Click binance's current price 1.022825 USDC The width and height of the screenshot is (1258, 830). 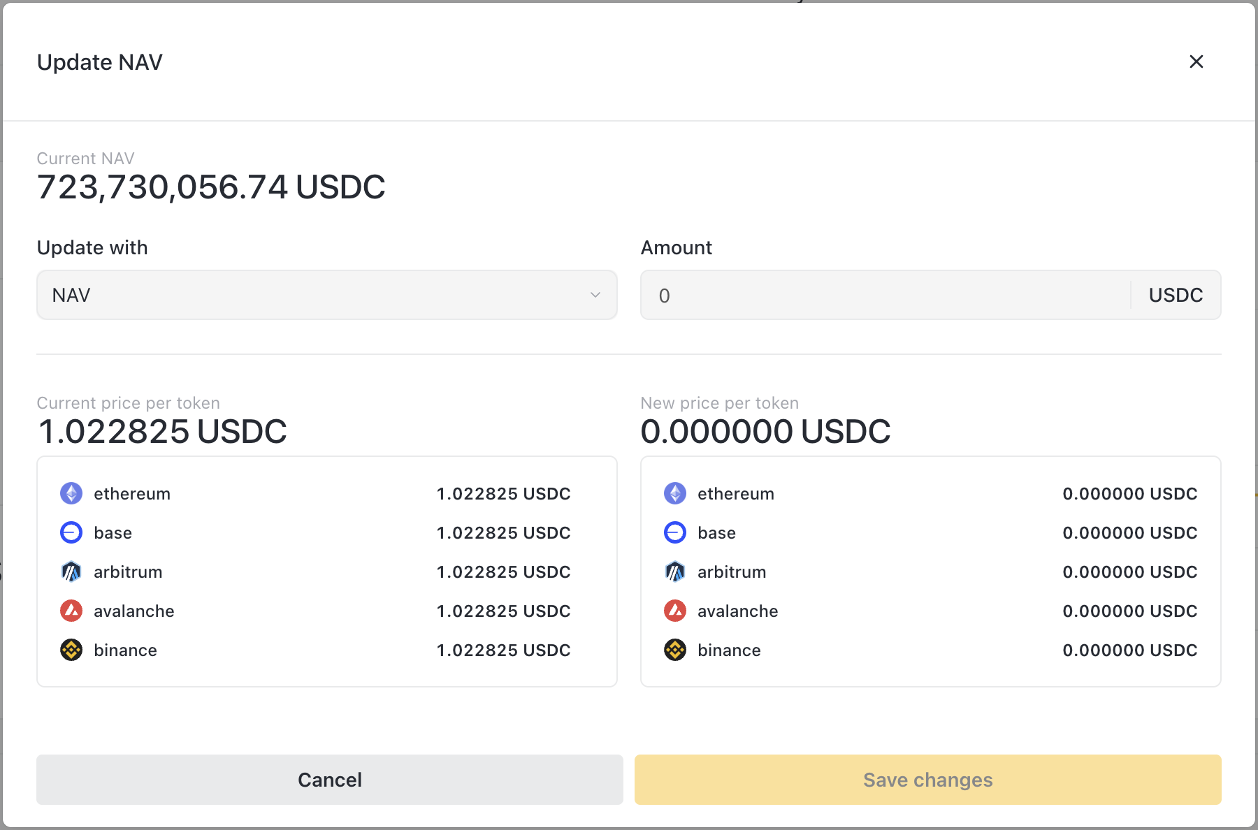(503, 650)
